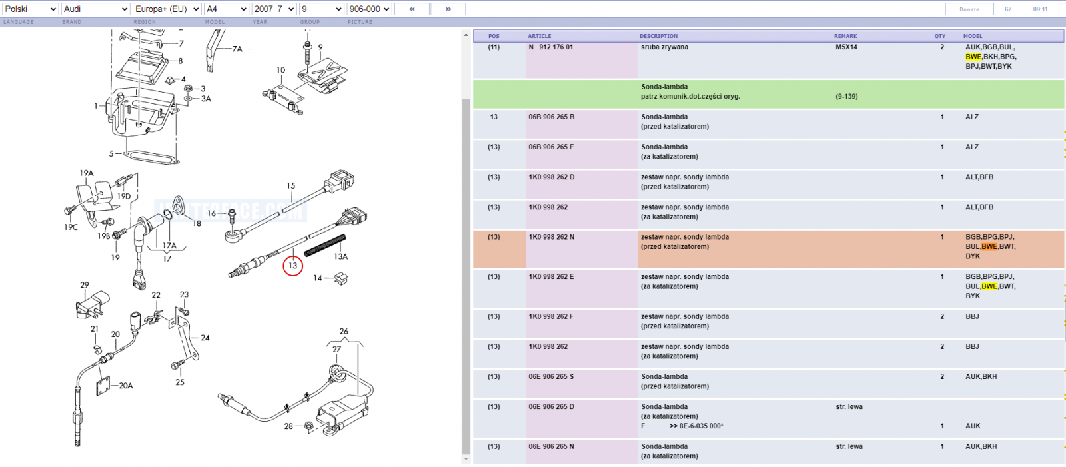Expand the picture dropdown 906-000
Screen dimensions: 1066x467
point(370,9)
